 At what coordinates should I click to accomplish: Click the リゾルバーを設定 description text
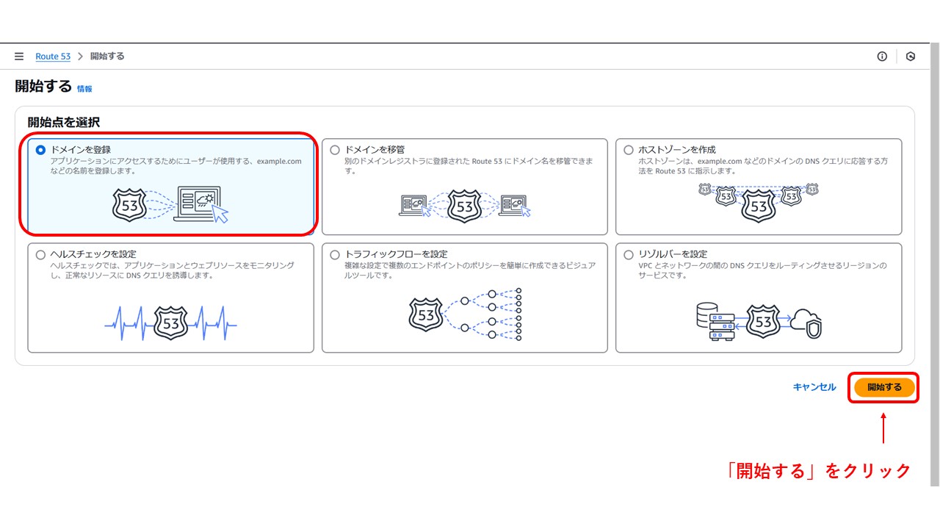pos(762,270)
